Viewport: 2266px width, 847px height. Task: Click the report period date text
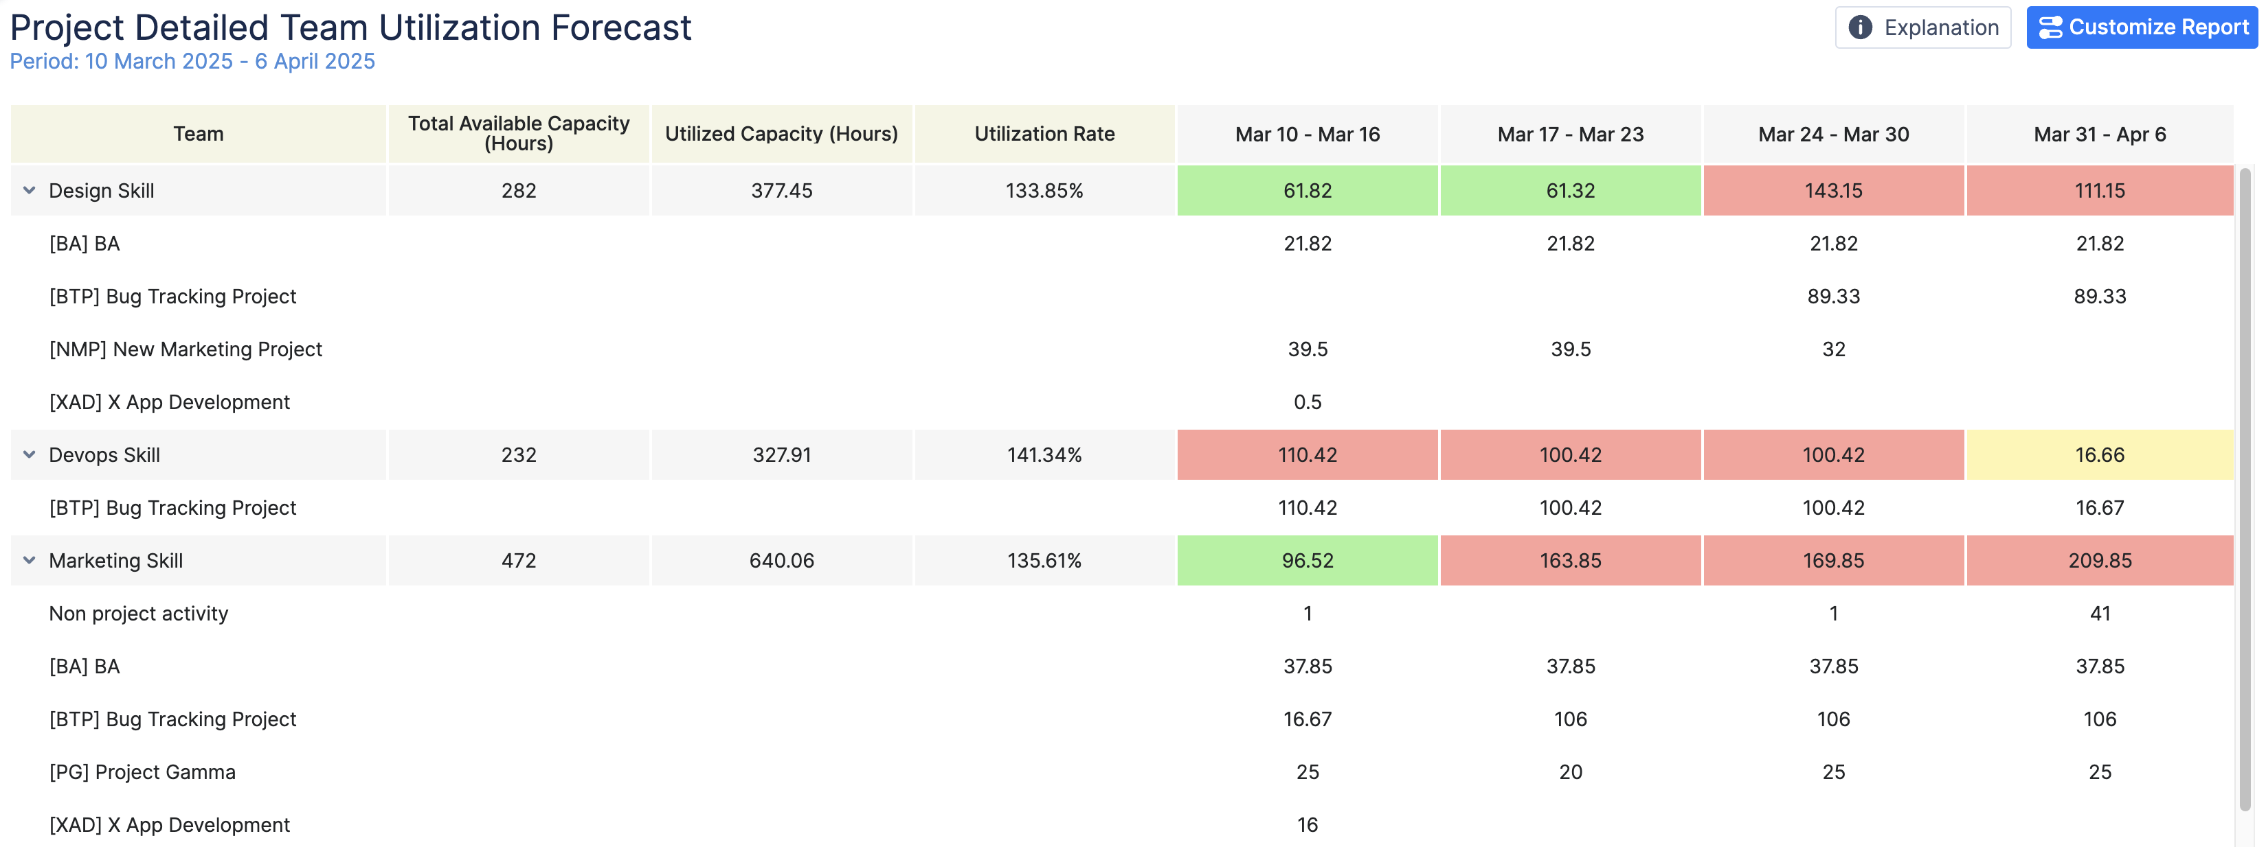[192, 62]
